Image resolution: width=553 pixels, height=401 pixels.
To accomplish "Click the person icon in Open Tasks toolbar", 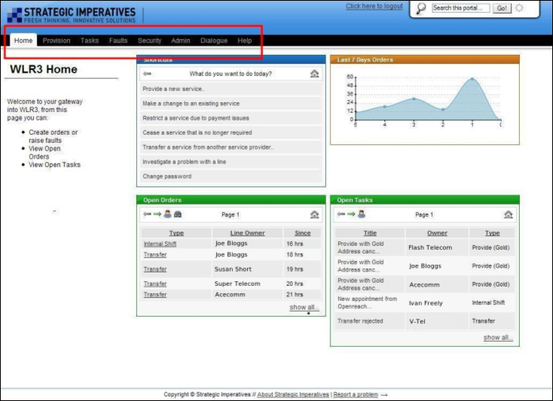I will click(x=361, y=214).
